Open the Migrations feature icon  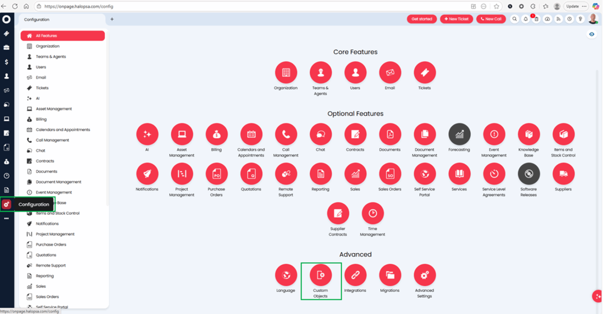pos(390,275)
